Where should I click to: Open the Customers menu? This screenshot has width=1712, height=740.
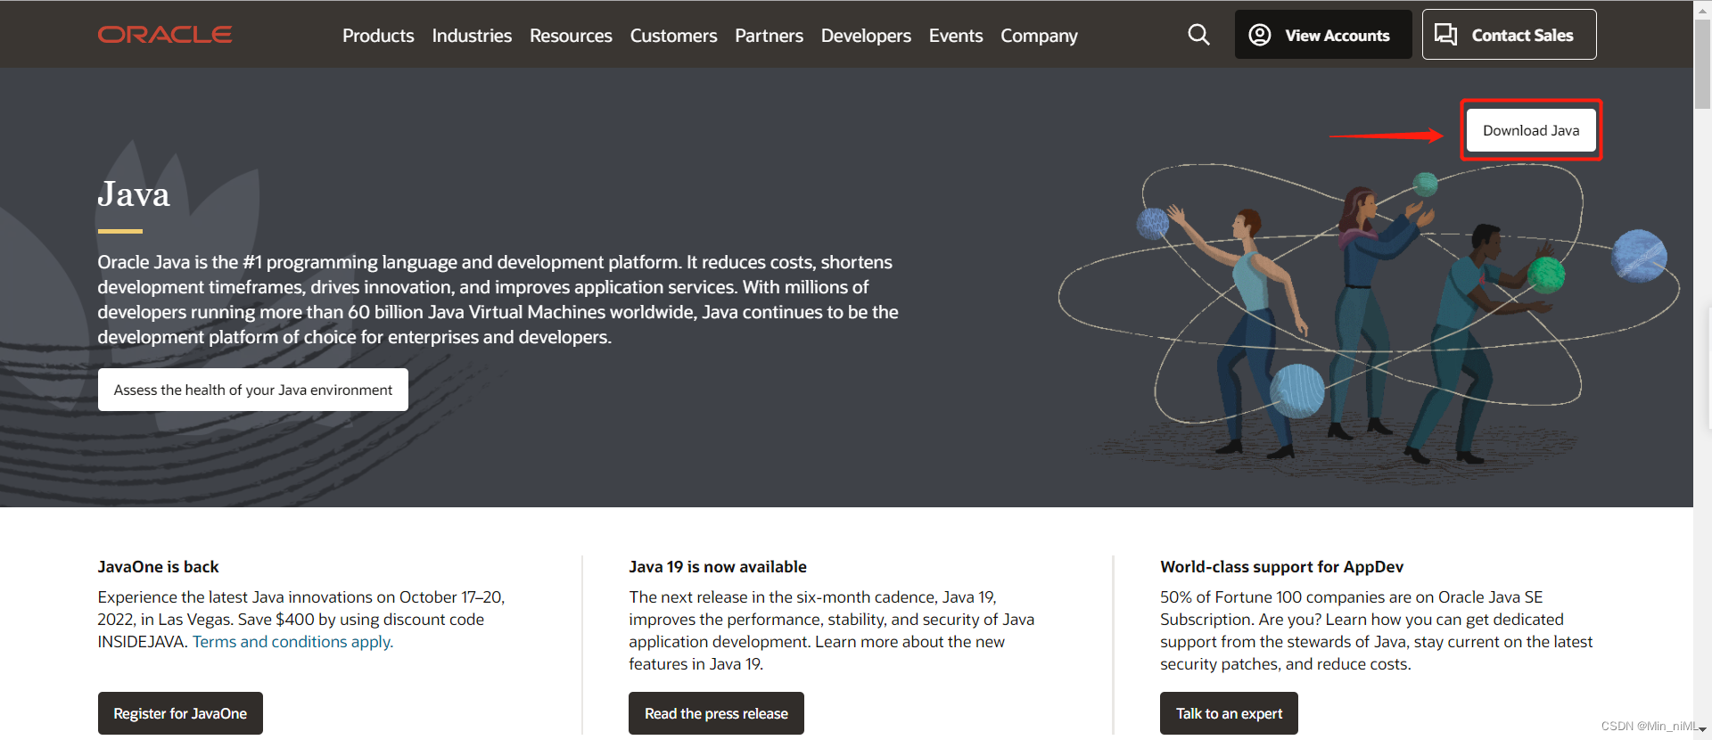(673, 36)
